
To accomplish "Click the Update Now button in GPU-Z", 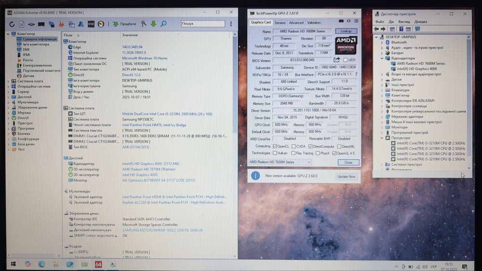I will tap(346, 177).
